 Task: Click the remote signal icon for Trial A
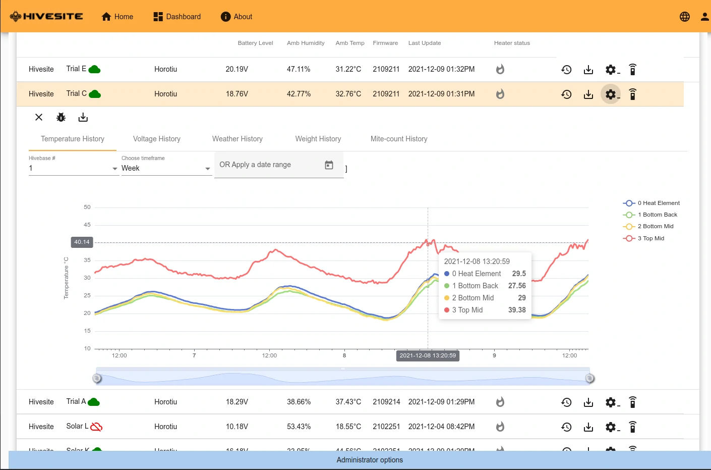point(632,402)
